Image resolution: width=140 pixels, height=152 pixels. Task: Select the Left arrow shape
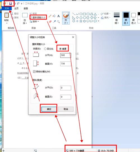92,18
